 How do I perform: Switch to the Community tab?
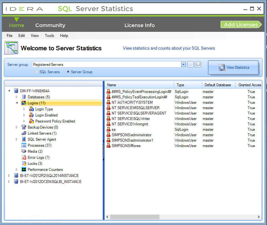coord(50,25)
